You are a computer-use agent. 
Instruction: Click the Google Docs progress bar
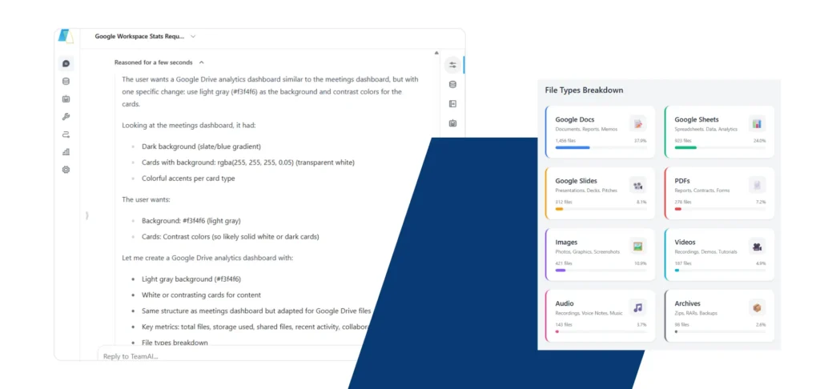601,147
